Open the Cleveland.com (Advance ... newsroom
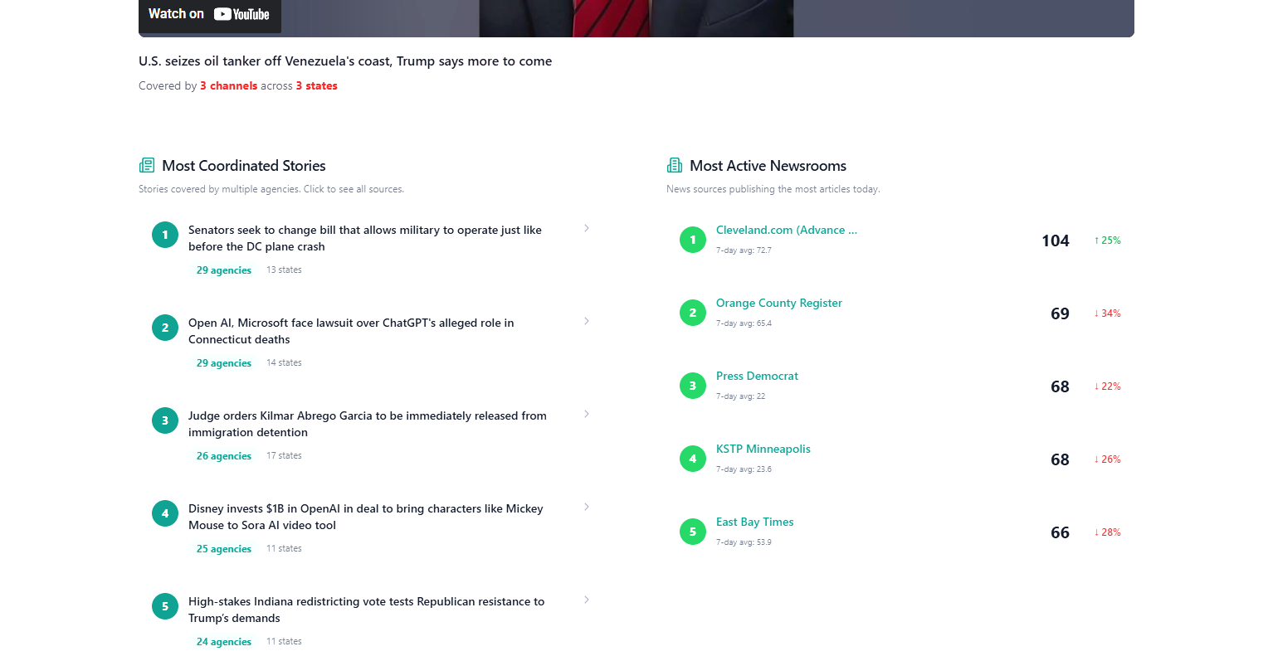Viewport: 1268px width, 656px height. (x=787, y=231)
